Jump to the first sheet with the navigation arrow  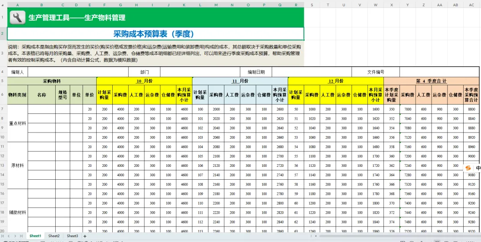[x=3, y=236]
